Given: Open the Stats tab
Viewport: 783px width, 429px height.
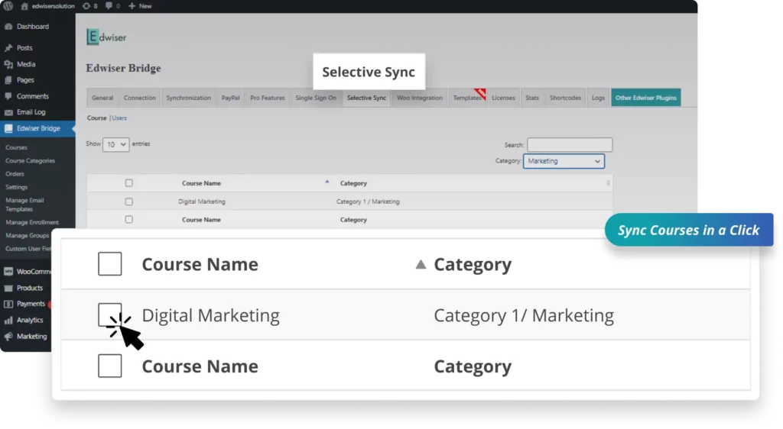Looking at the screenshot, I should pos(532,98).
